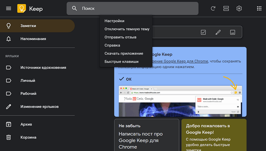Select Настройки from the dropdown menu

point(126,21)
